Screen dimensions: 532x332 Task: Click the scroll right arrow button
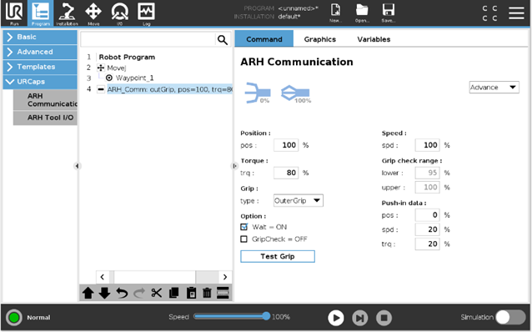point(225,277)
